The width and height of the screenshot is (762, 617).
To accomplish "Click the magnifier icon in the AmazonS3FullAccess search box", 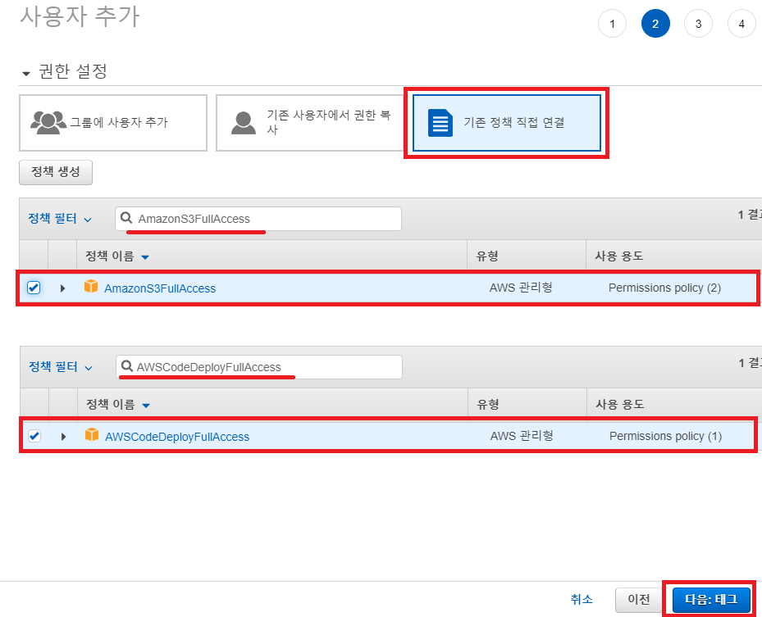I will pyautogui.click(x=126, y=218).
